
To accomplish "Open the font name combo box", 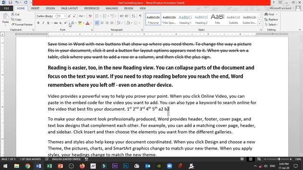I will point(46,16).
